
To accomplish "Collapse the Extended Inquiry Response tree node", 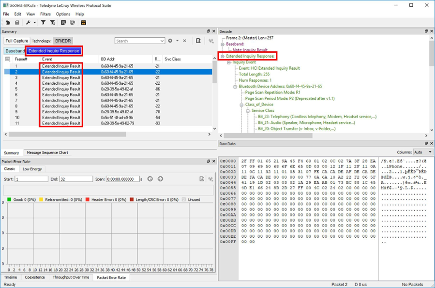I will [223, 56].
